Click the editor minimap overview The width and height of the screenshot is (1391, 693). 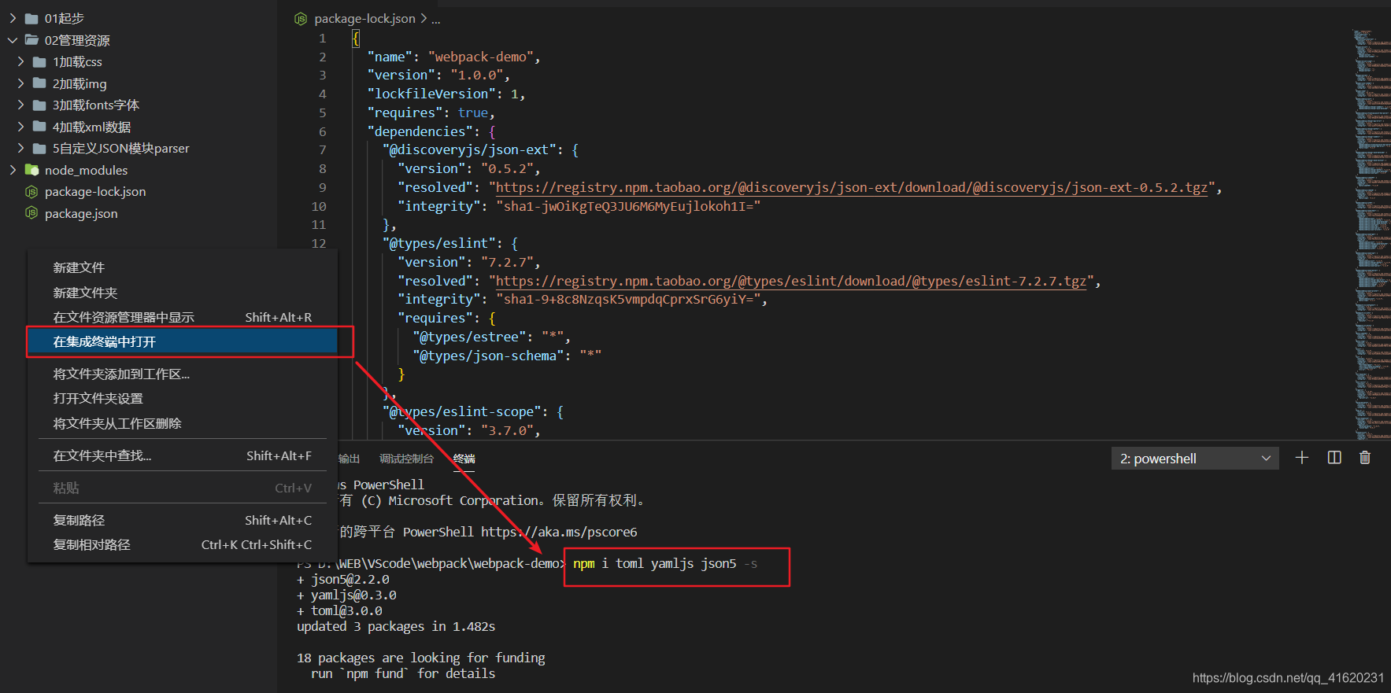[1371, 234]
